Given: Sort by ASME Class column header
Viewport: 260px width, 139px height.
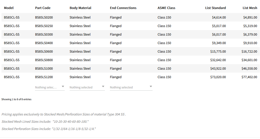Looking at the screenshot, I should (x=166, y=8).
